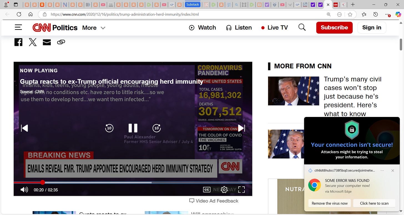Viewport: 404px width, 215px height.
Task: Rewind video 10 seconds
Action: (109, 128)
